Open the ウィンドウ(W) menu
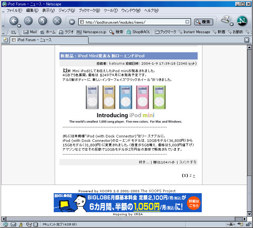Screen dimensions: 253x228 [x=131, y=10]
